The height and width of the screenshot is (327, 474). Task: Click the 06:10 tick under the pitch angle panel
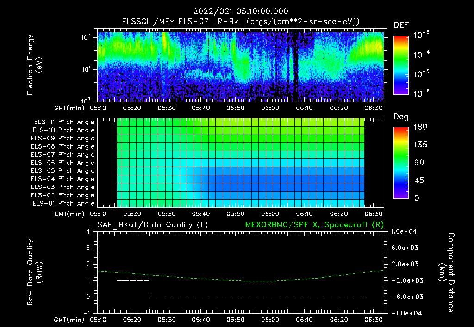pyautogui.click(x=305, y=214)
